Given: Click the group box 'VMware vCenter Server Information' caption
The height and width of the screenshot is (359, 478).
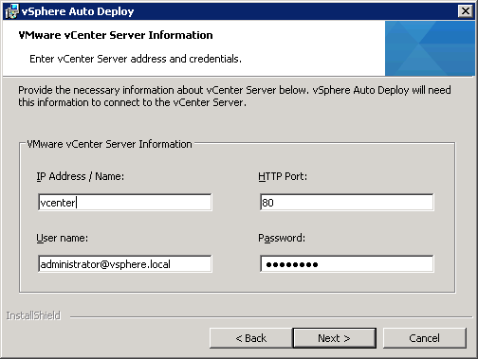Looking at the screenshot, I should tap(109, 144).
